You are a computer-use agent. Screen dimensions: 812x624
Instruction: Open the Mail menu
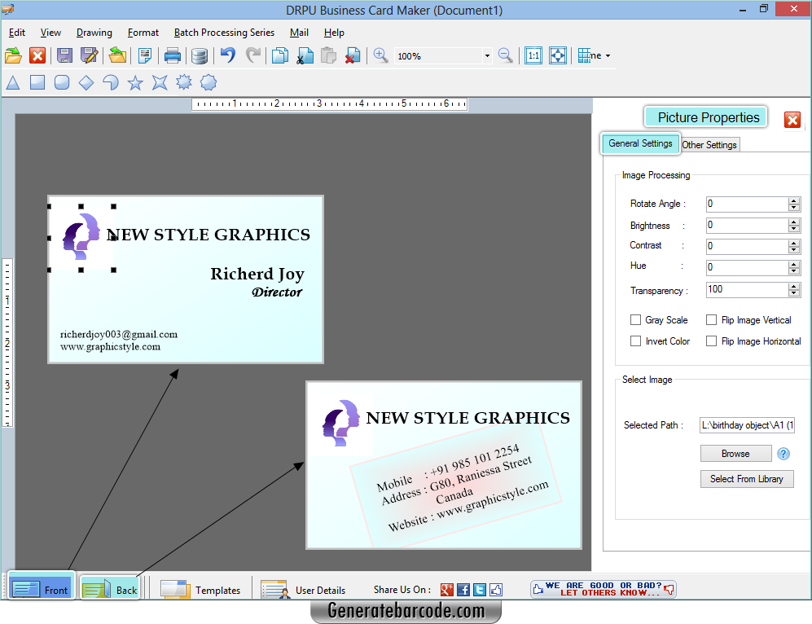[x=299, y=33]
